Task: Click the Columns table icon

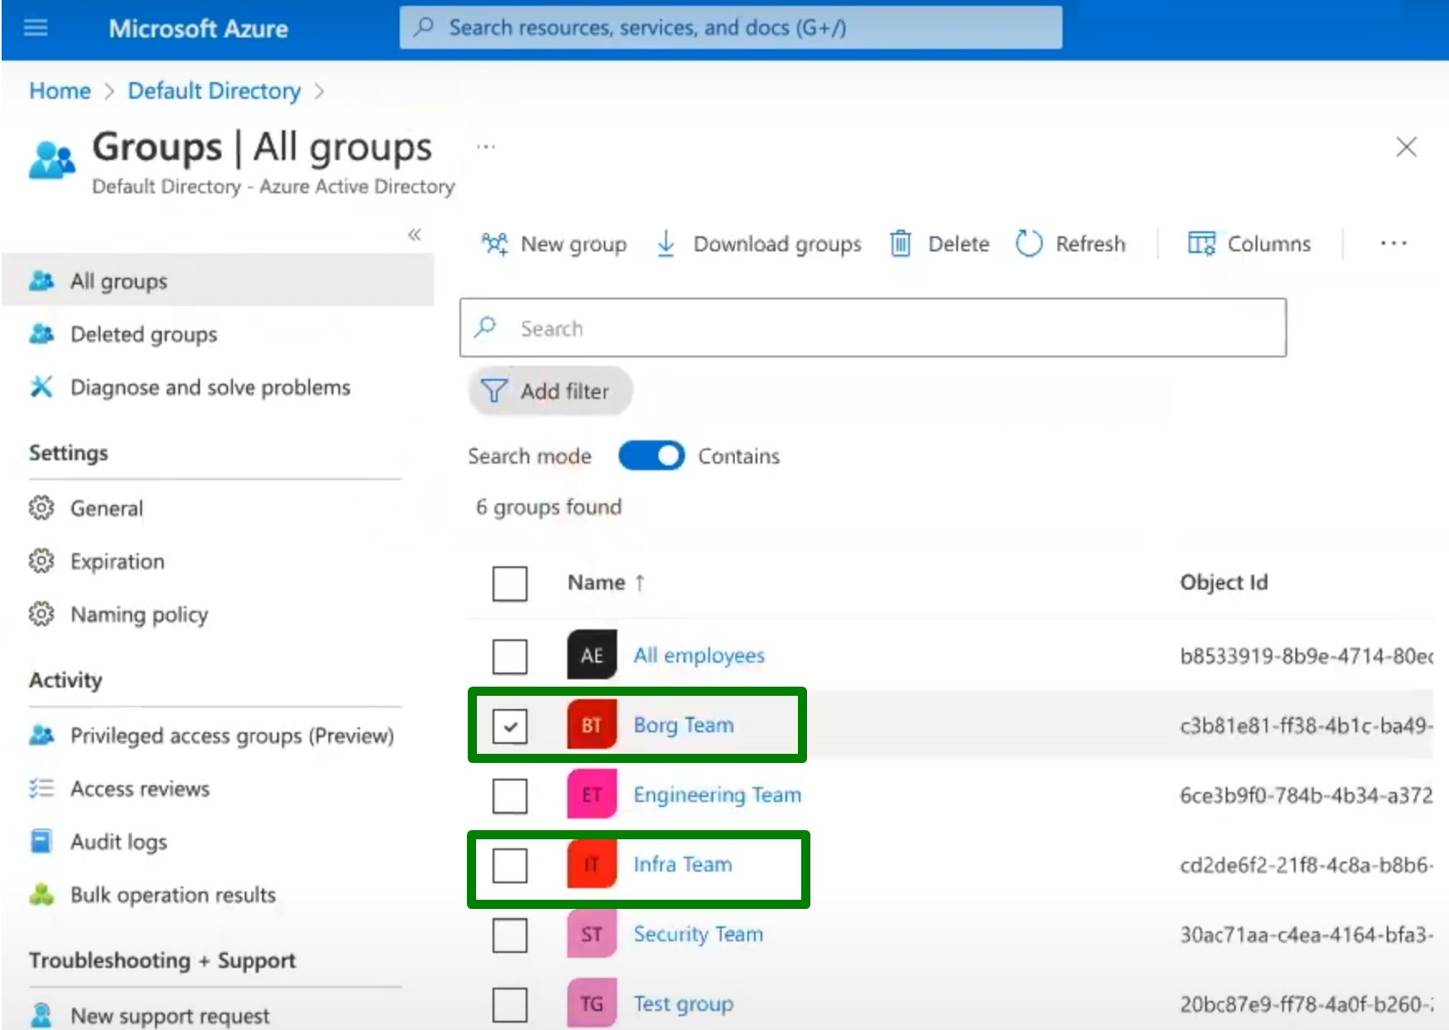Action: [1201, 244]
